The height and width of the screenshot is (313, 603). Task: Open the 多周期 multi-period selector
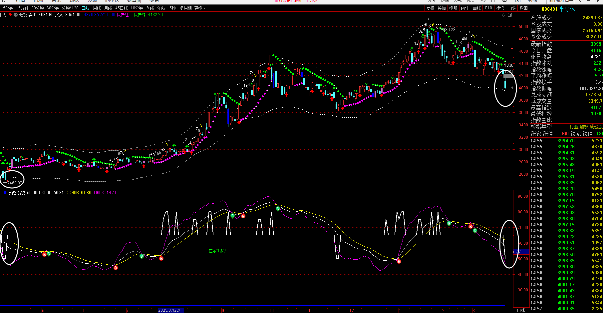[x=185, y=8]
